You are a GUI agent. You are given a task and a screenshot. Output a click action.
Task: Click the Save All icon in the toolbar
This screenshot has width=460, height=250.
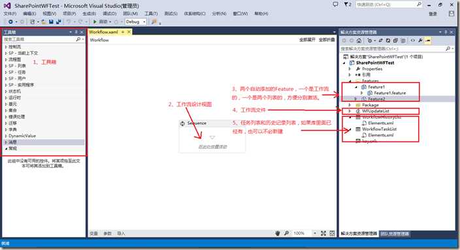[x=58, y=22]
